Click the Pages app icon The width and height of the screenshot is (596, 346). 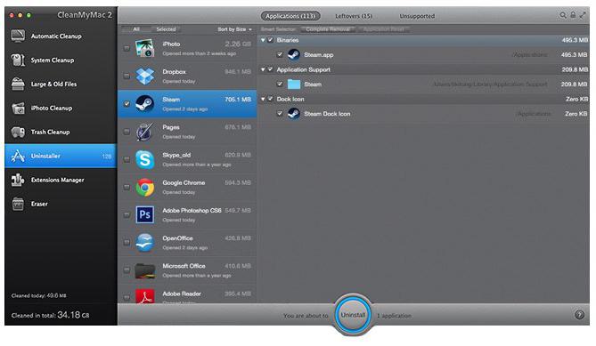pyautogui.click(x=145, y=132)
